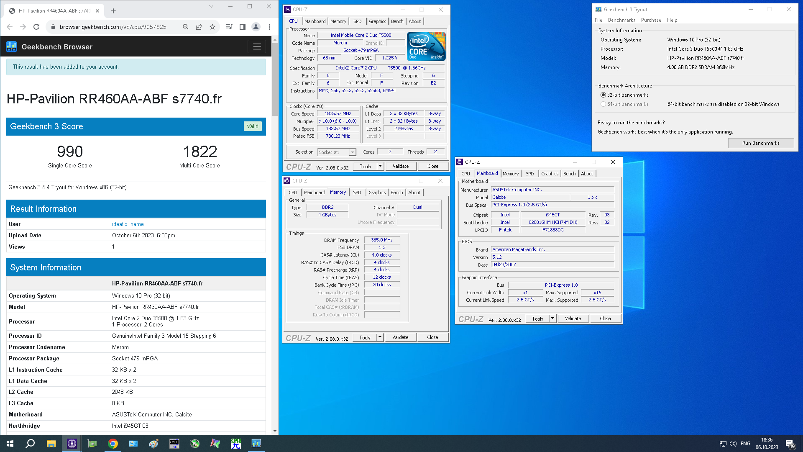Open Windows Start menu
Screen dimensions: 803x452
(x=10, y=444)
